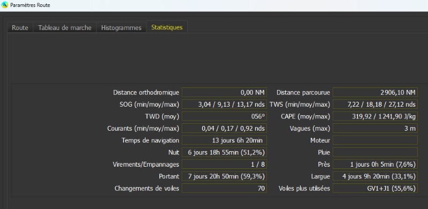
Task: Click the application logo icon in title bar
Action: (x=5, y=5)
